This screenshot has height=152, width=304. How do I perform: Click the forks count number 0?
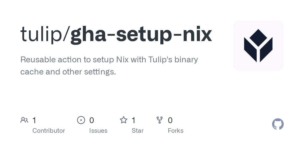[170, 120]
